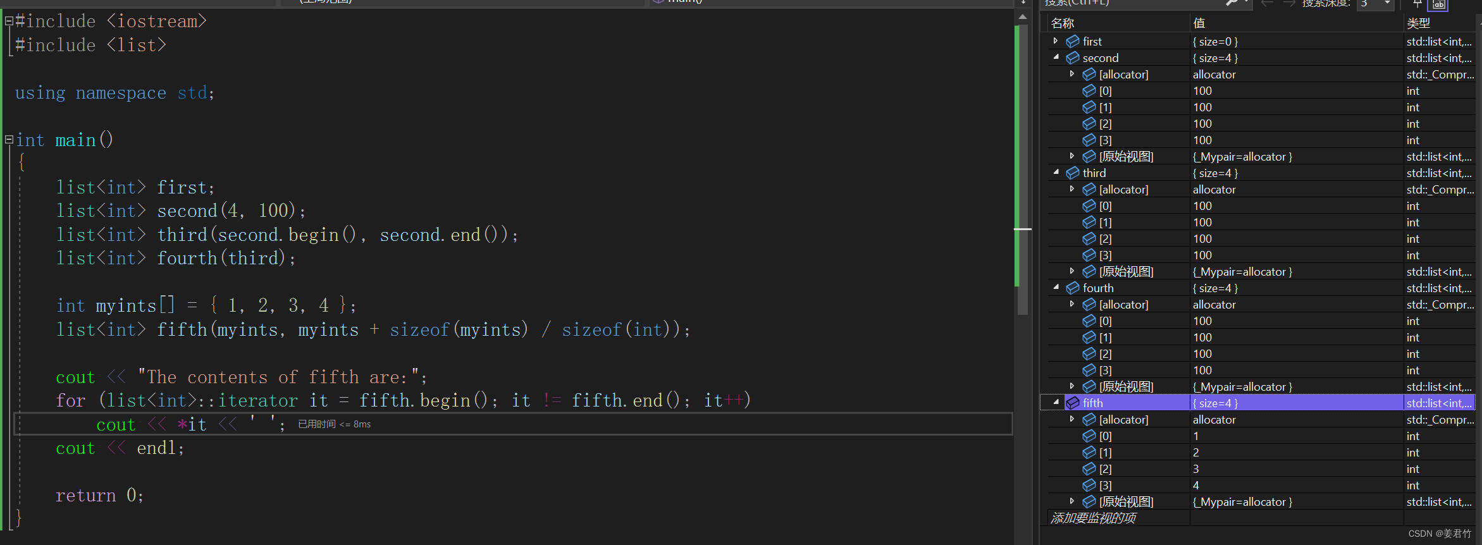Viewport: 1482px width, 545px height.
Task: Click the icon of [1] under second
Action: [1089, 107]
